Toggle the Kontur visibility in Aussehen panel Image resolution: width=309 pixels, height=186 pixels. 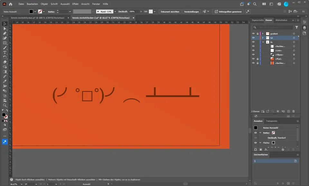click(x=255, y=133)
